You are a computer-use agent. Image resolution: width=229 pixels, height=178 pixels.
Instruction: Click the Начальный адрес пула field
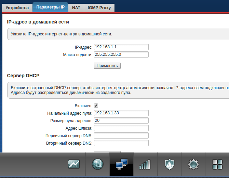[121, 113]
